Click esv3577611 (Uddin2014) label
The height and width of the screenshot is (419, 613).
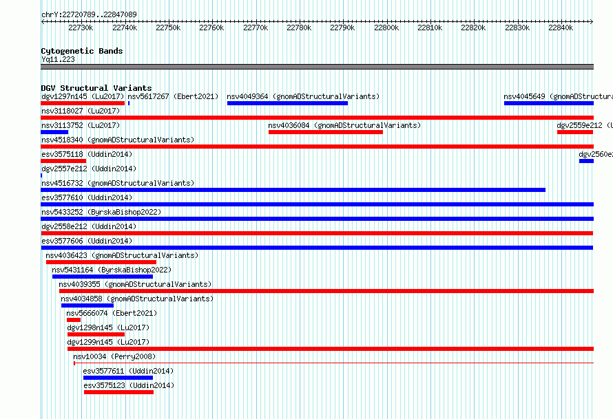click(x=128, y=371)
